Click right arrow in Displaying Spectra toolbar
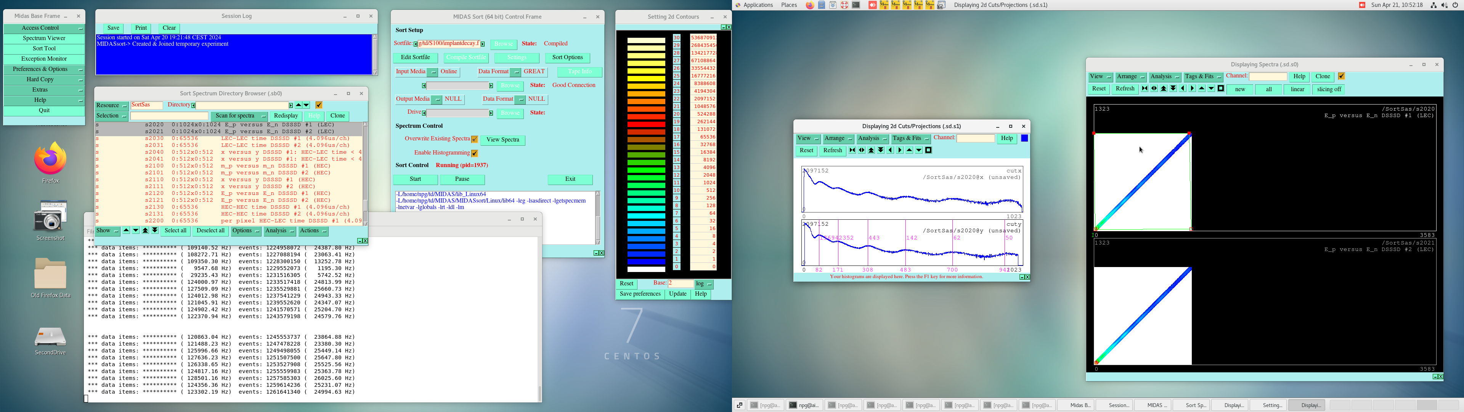 (x=1192, y=89)
